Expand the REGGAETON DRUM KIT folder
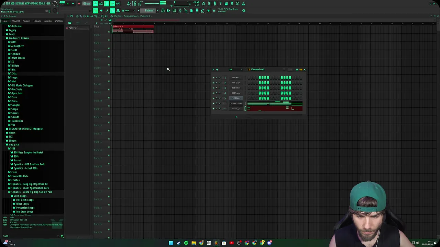The width and height of the screenshot is (440, 247). pos(26,129)
